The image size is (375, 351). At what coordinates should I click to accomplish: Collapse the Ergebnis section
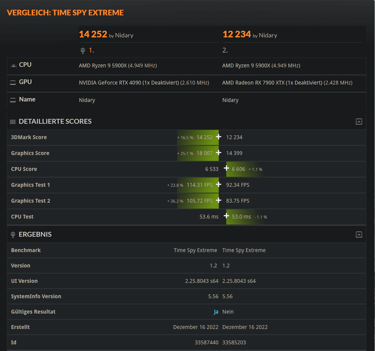(359, 234)
